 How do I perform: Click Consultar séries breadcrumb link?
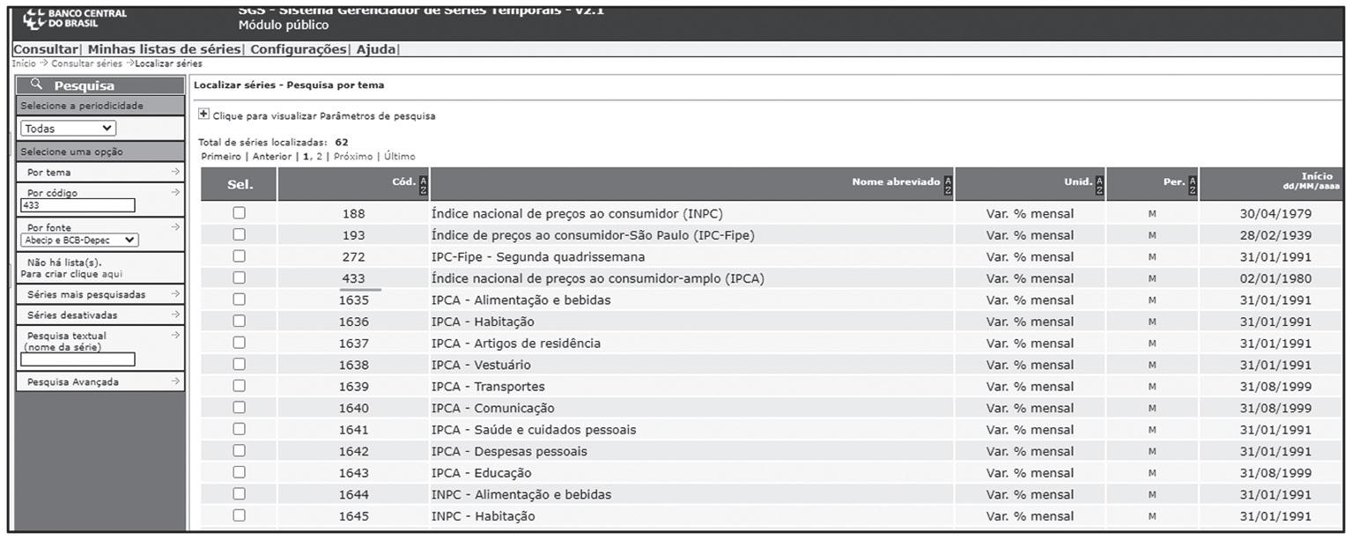click(88, 63)
